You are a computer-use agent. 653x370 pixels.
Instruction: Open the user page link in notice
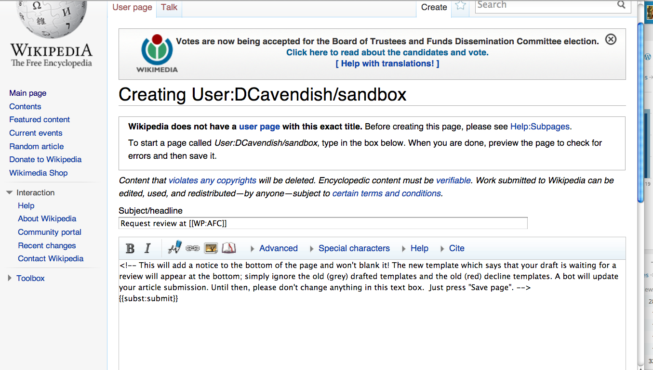(259, 127)
